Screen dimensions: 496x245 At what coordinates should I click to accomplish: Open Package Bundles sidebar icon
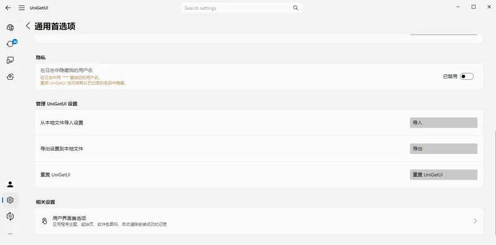pyautogui.click(x=10, y=76)
